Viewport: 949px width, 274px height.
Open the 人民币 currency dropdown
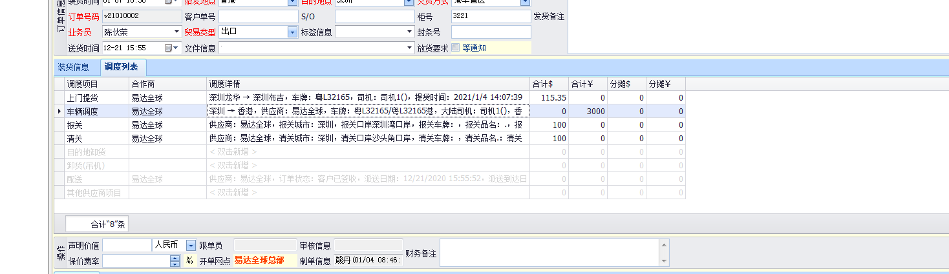pyautogui.click(x=191, y=245)
